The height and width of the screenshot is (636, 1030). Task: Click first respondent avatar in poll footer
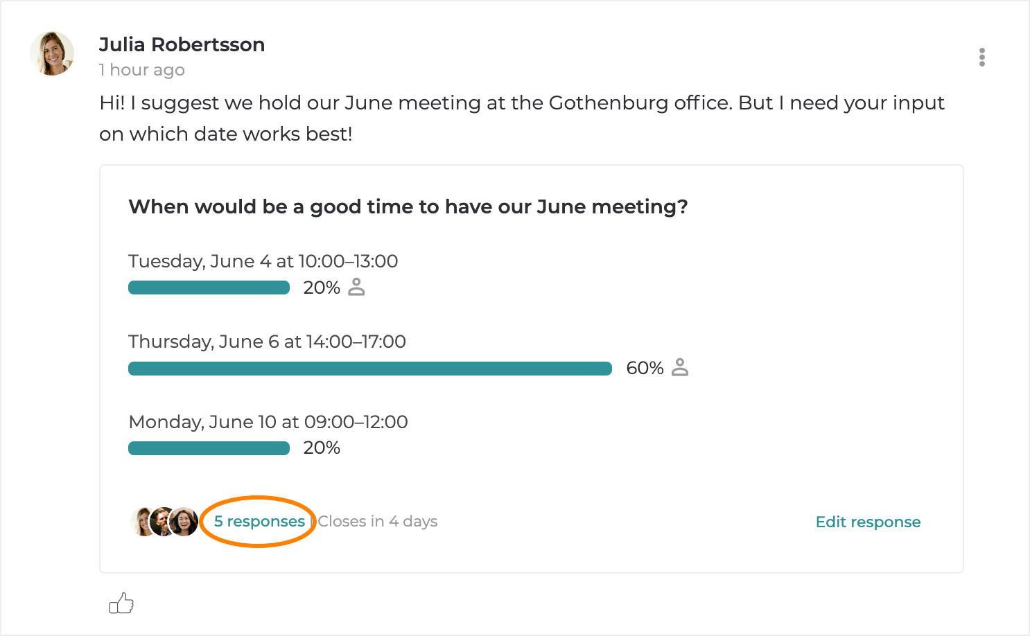(x=141, y=522)
